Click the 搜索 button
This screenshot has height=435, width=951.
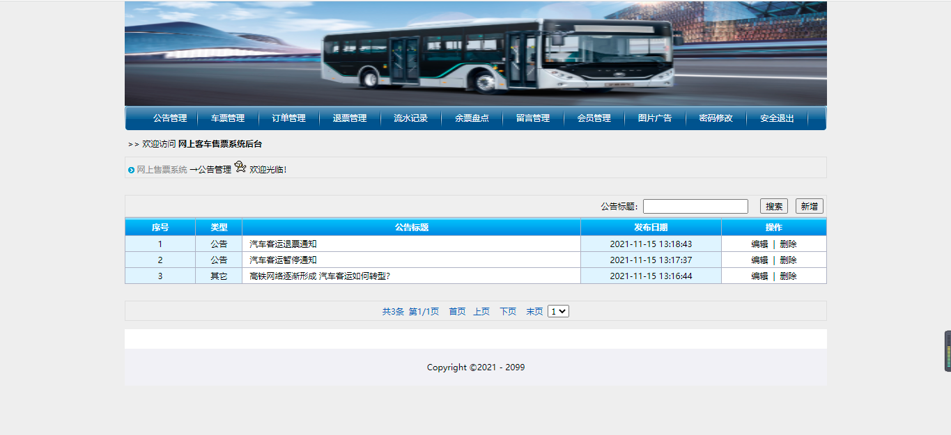tap(774, 206)
